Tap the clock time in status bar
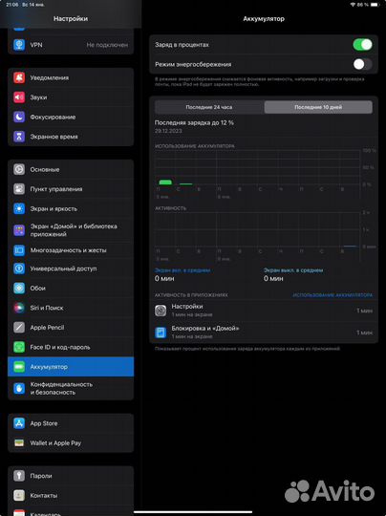Image resolution: width=386 pixels, height=516 pixels. tap(12, 5)
